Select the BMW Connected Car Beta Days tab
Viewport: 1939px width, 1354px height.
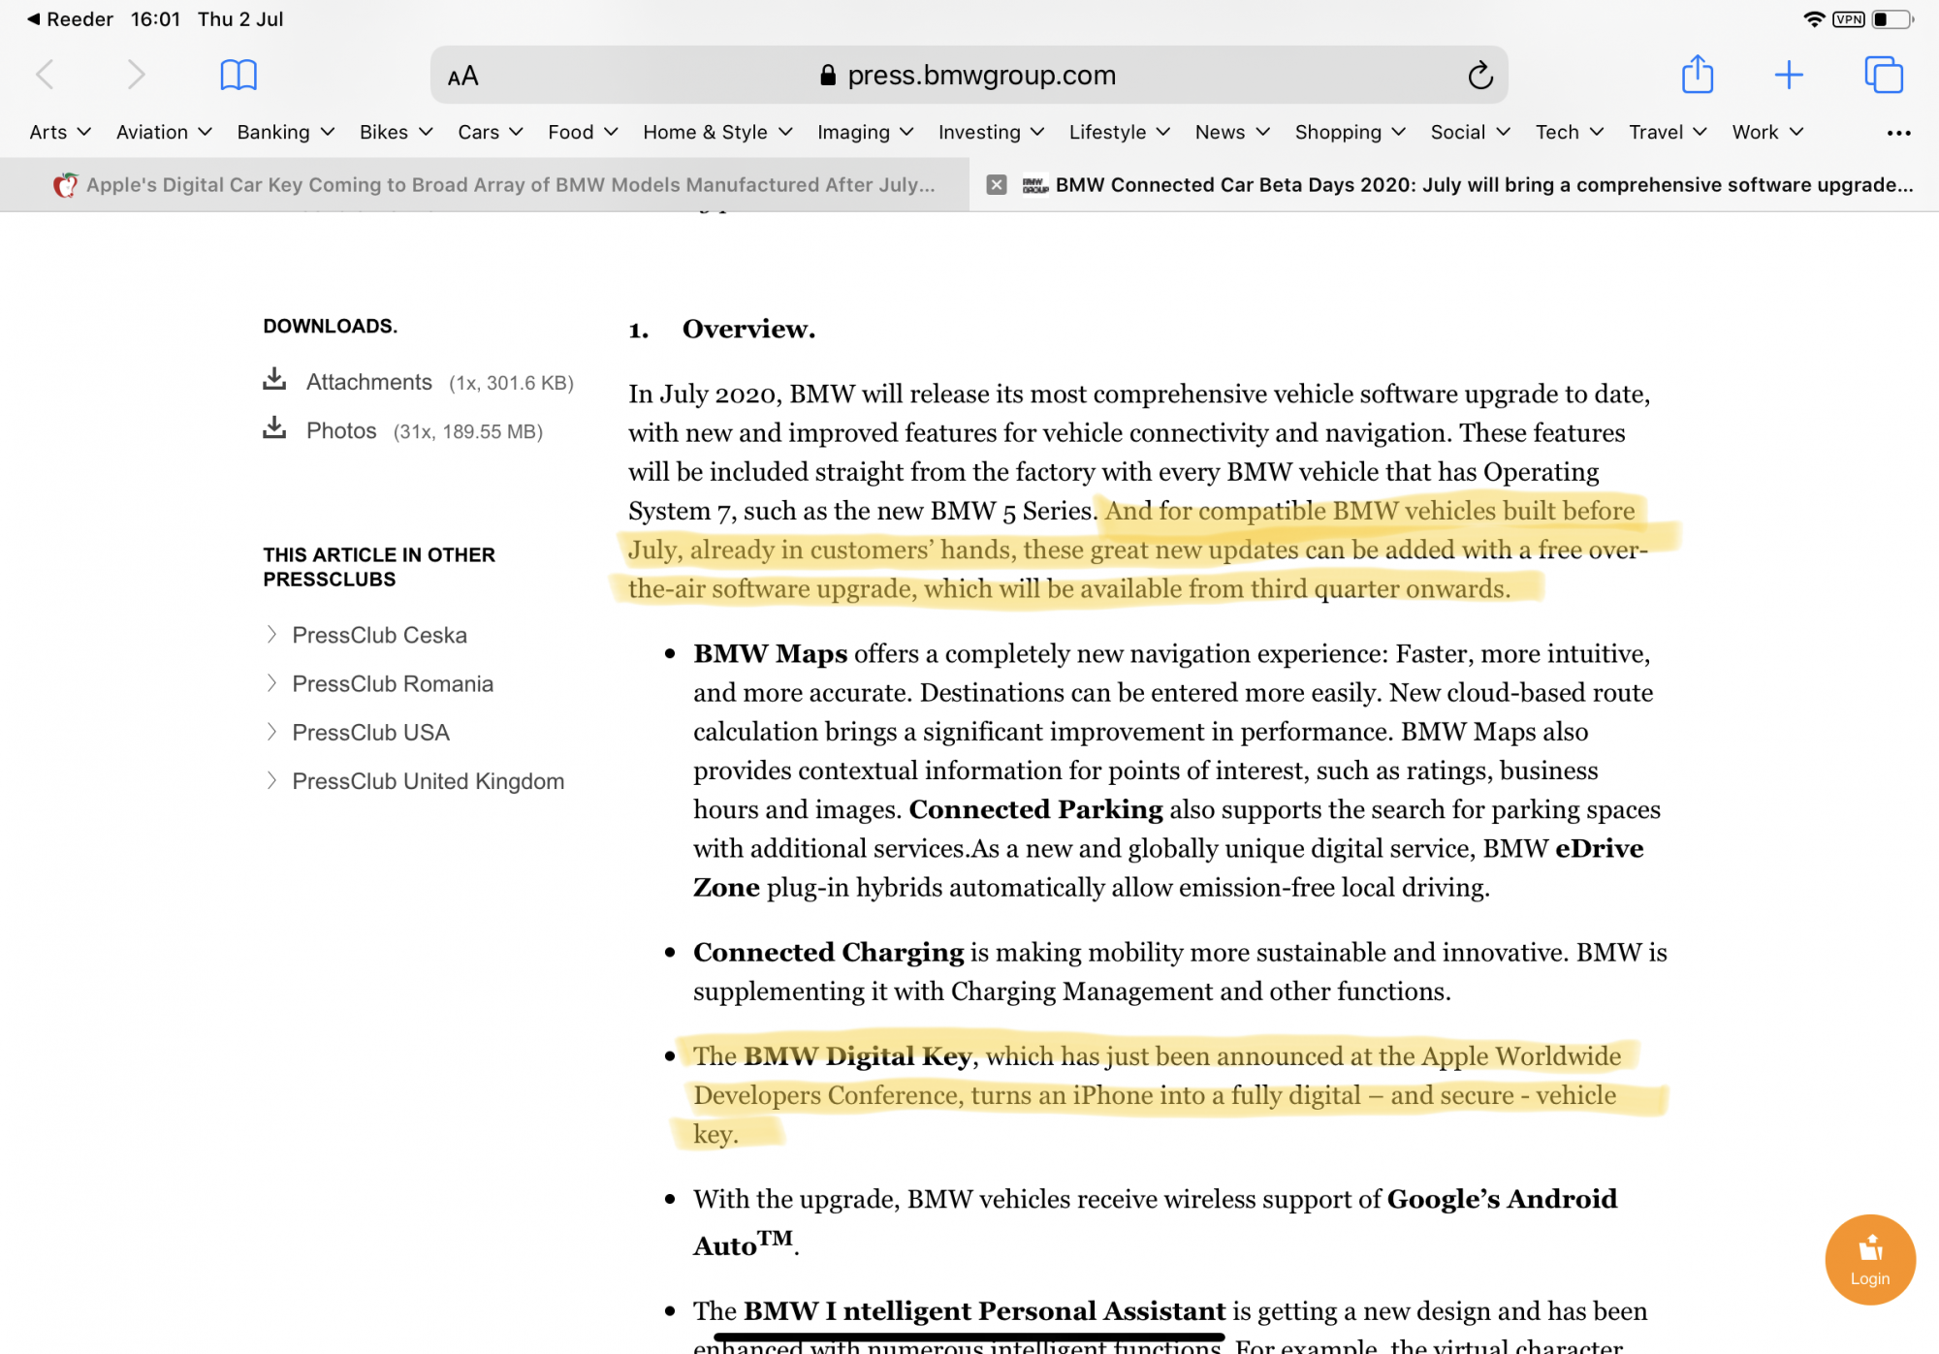point(1454,184)
